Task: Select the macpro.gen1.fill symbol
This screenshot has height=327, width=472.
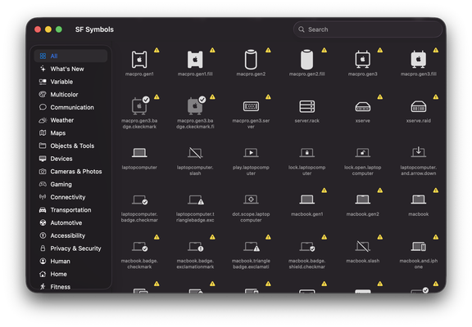Action: pyautogui.click(x=195, y=60)
